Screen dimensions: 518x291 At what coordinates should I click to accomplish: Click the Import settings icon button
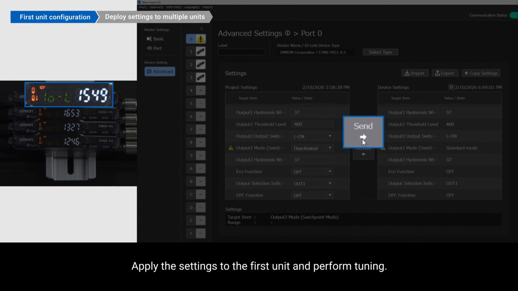pos(414,73)
